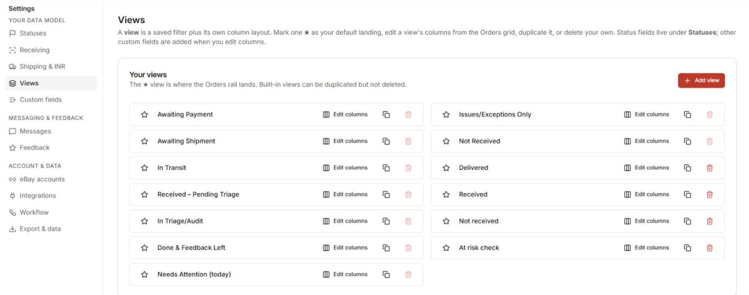Edit columns for In Transit
The image size is (749, 295).
pyautogui.click(x=345, y=168)
